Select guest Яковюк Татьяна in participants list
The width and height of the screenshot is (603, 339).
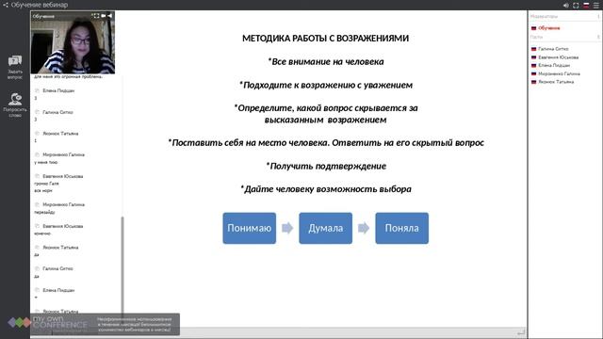(x=556, y=82)
